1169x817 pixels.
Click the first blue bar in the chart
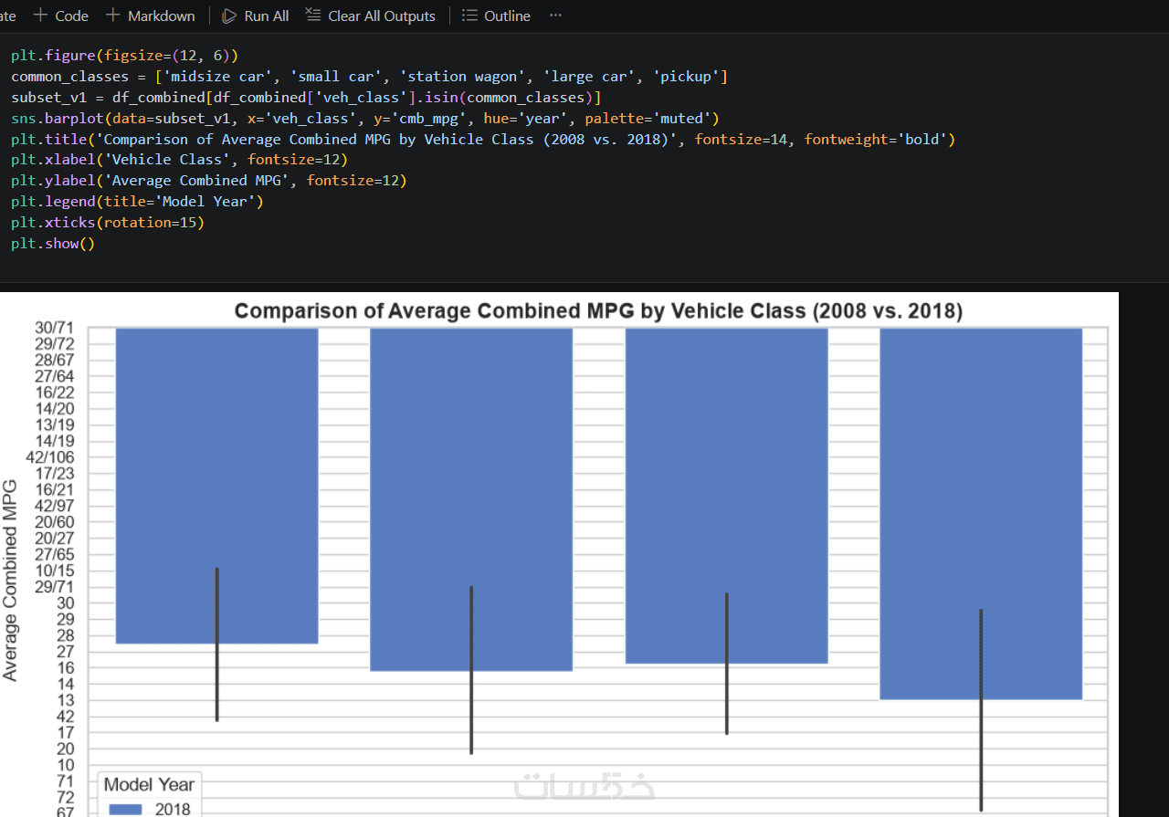[217, 486]
